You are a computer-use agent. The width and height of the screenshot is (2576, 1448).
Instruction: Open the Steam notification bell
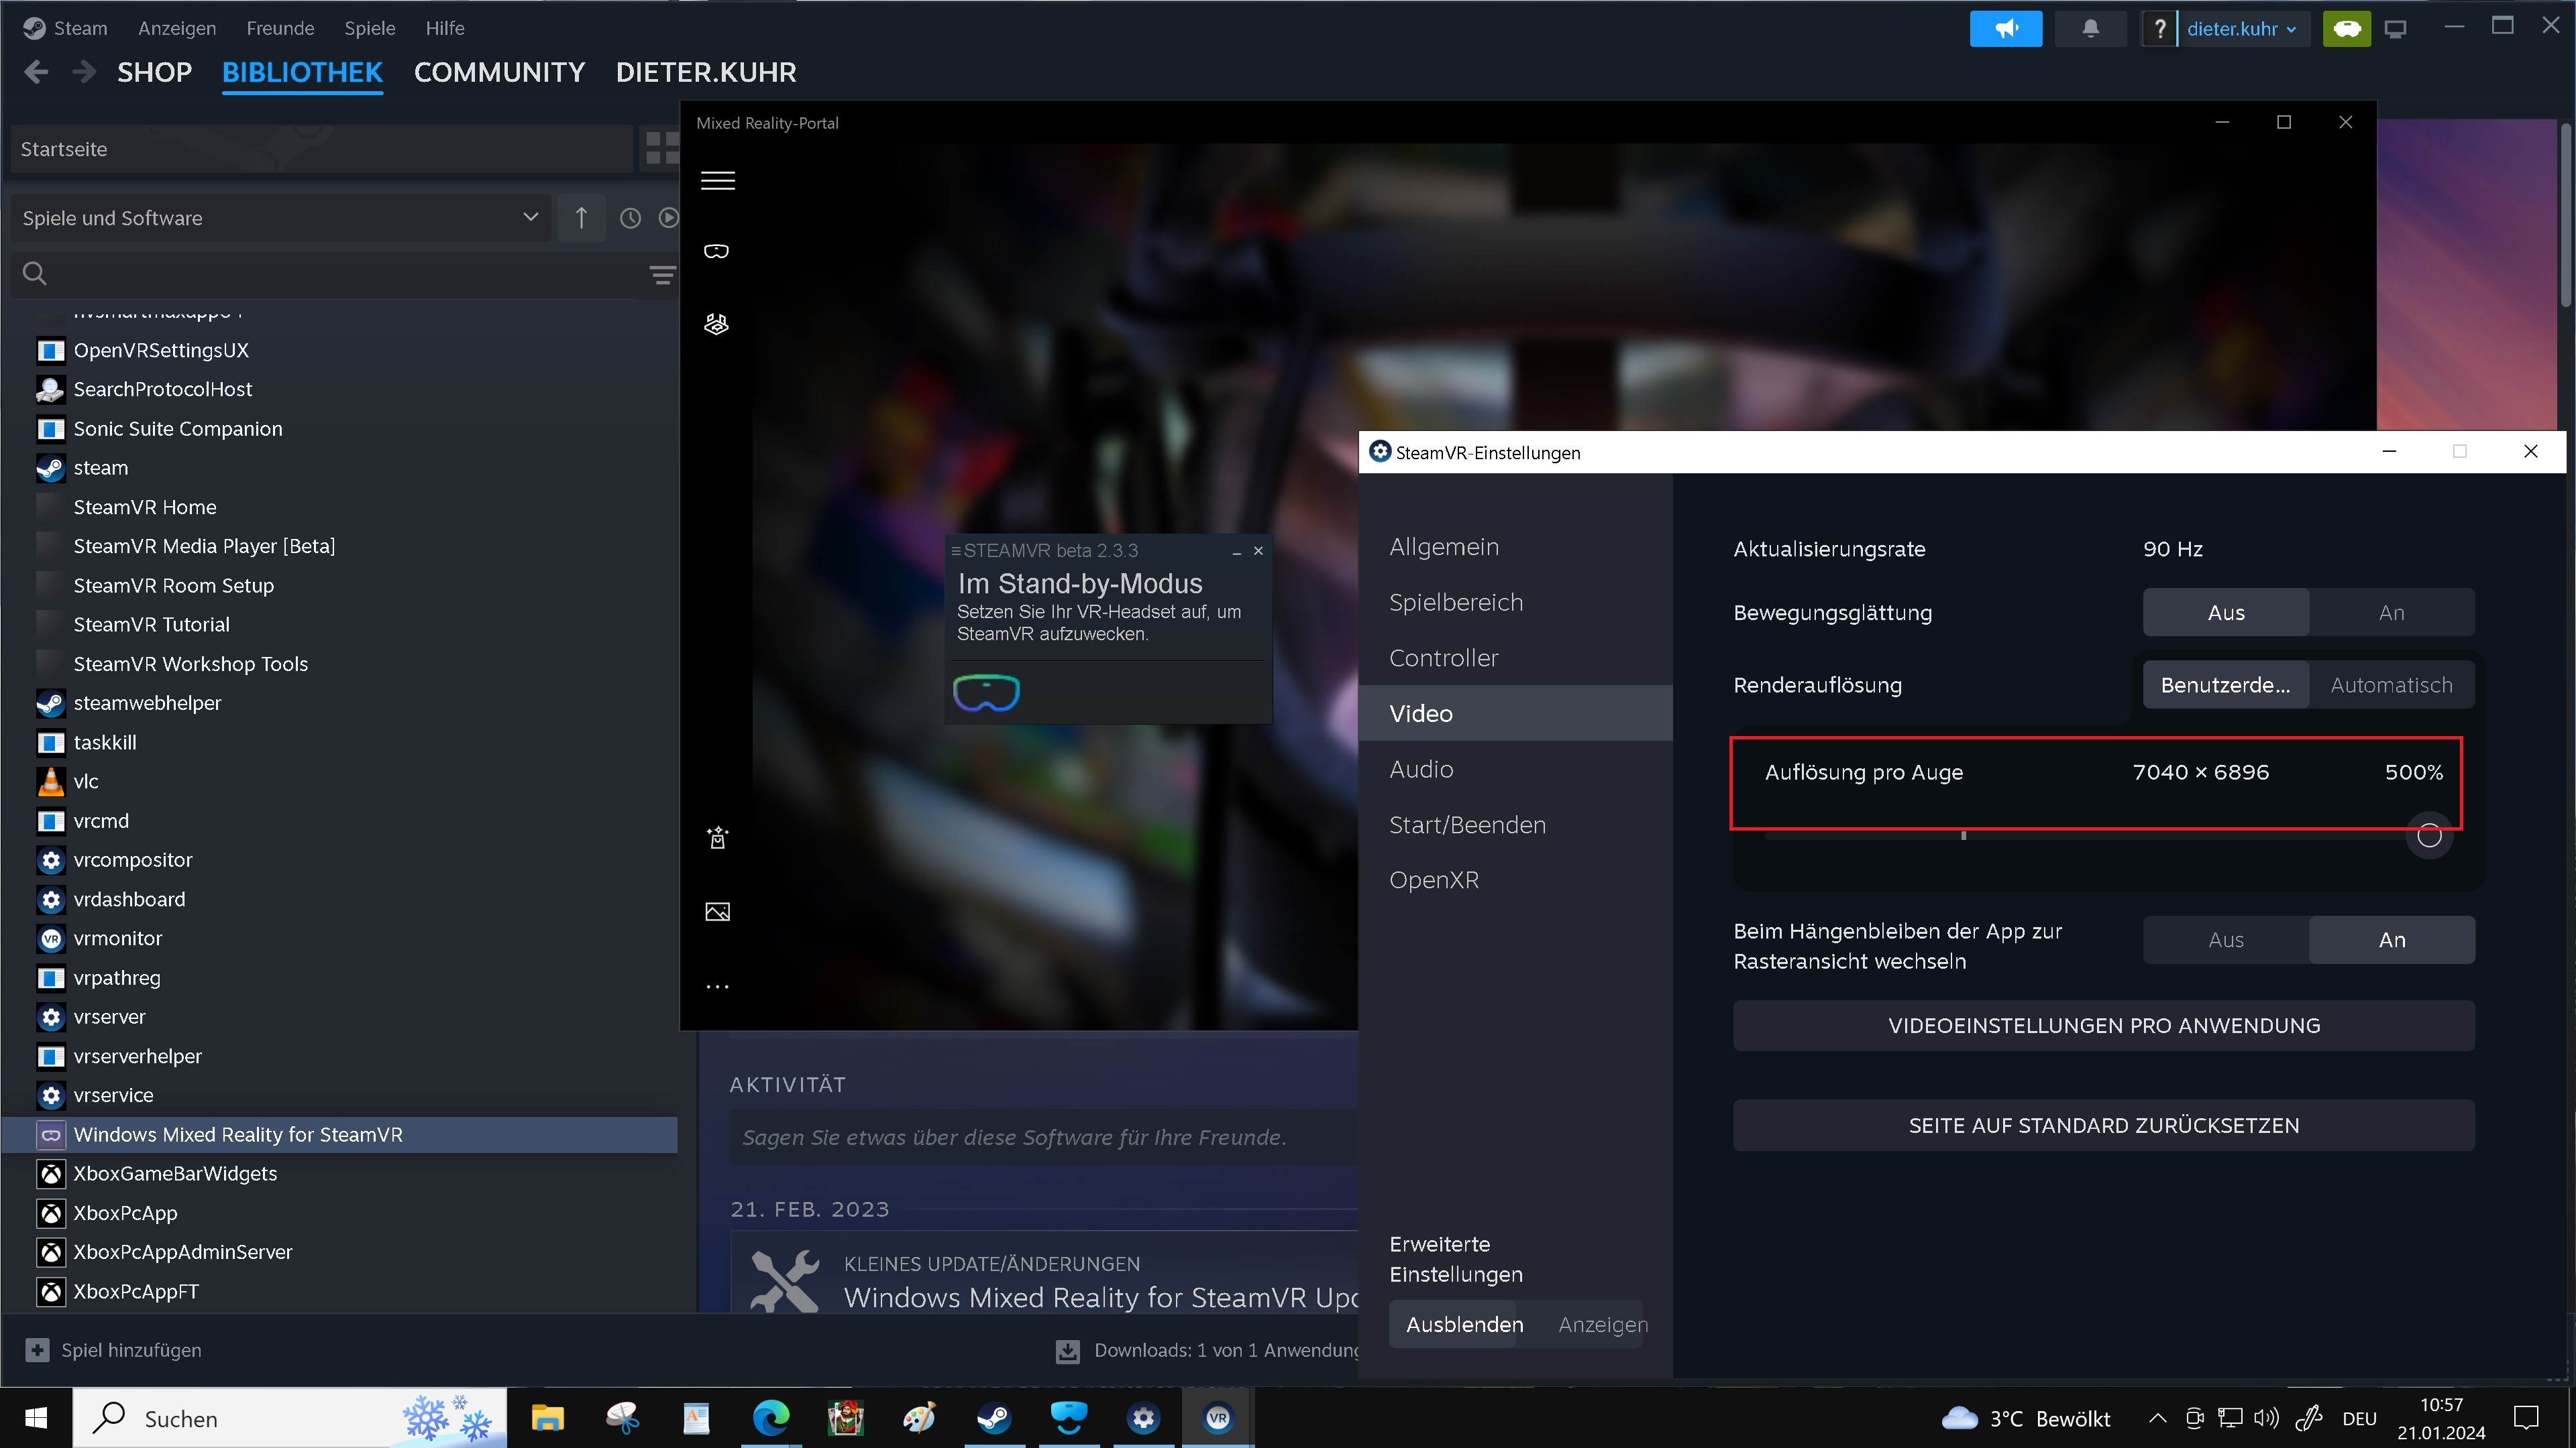[x=2090, y=29]
